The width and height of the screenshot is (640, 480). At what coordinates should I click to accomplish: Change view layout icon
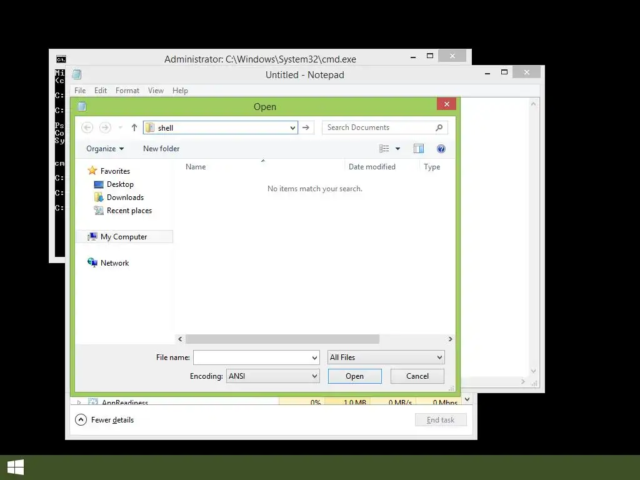click(384, 149)
